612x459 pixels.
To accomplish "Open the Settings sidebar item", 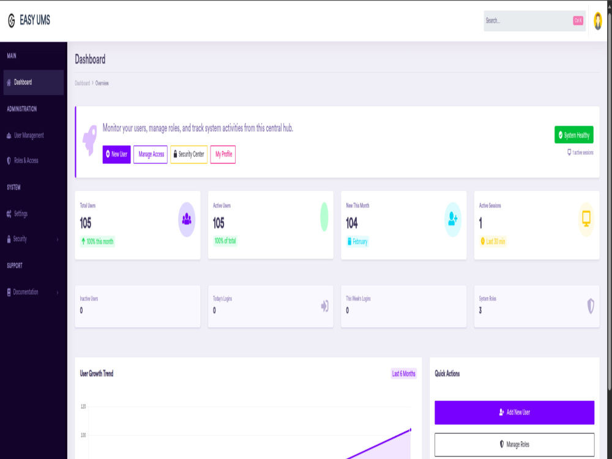I will coord(34,214).
